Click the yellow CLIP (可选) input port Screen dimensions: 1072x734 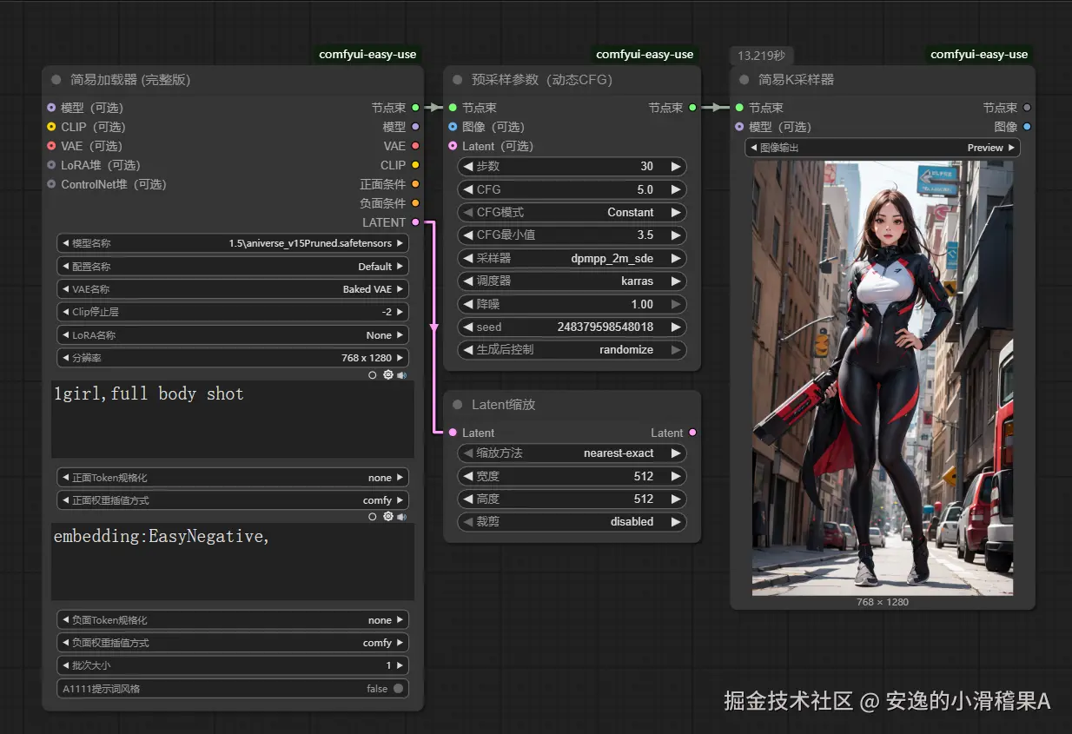(x=51, y=127)
